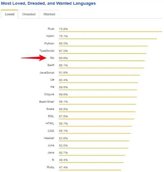Open the Wanted tab

pos(49,14)
